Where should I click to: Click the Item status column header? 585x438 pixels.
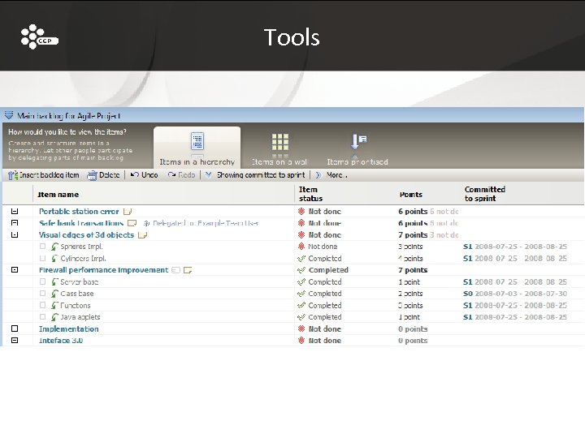click(x=310, y=194)
